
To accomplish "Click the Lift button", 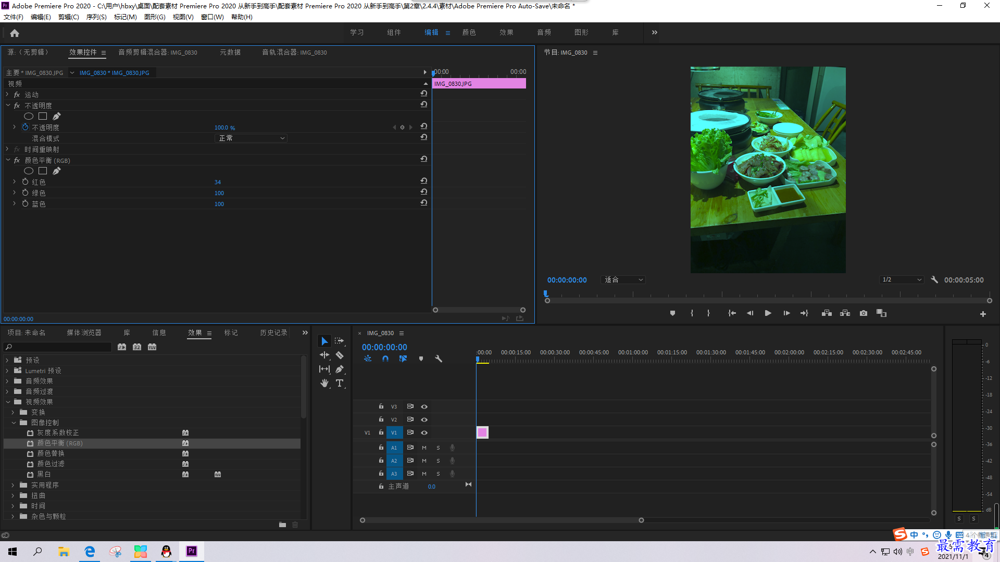I will pos(827,313).
